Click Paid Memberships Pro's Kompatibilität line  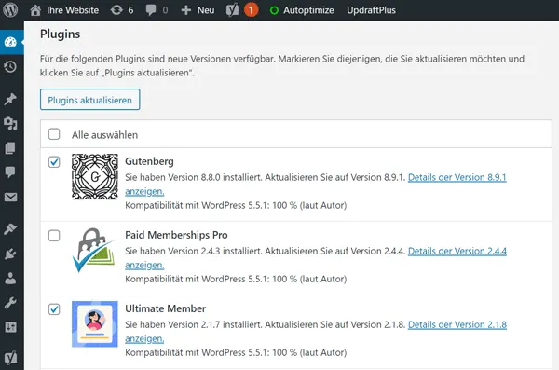pyautogui.click(x=236, y=279)
